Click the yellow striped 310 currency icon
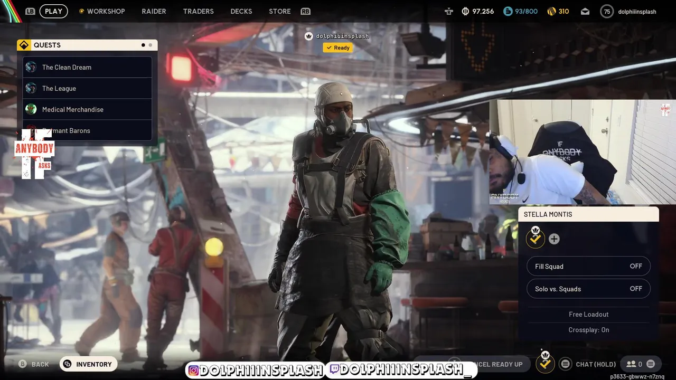This screenshot has width=676, height=380. tap(551, 11)
